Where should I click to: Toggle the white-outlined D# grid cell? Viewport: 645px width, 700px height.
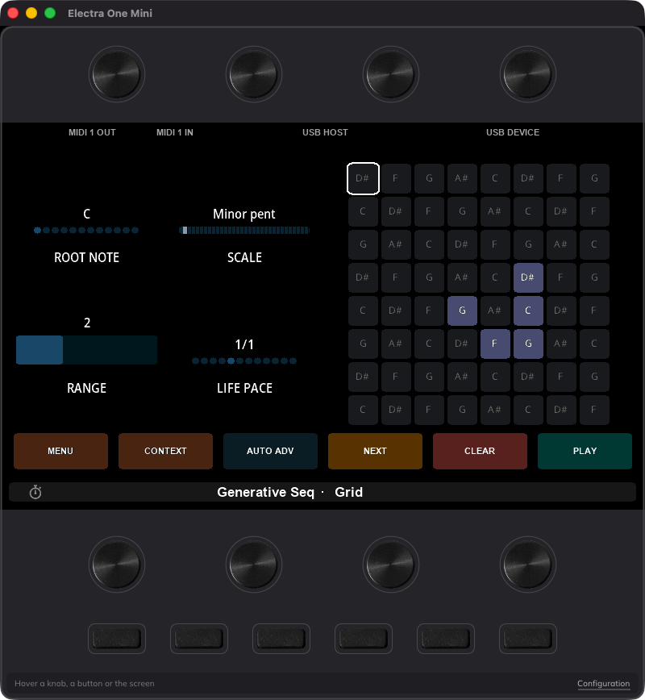(x=363, y=178)
